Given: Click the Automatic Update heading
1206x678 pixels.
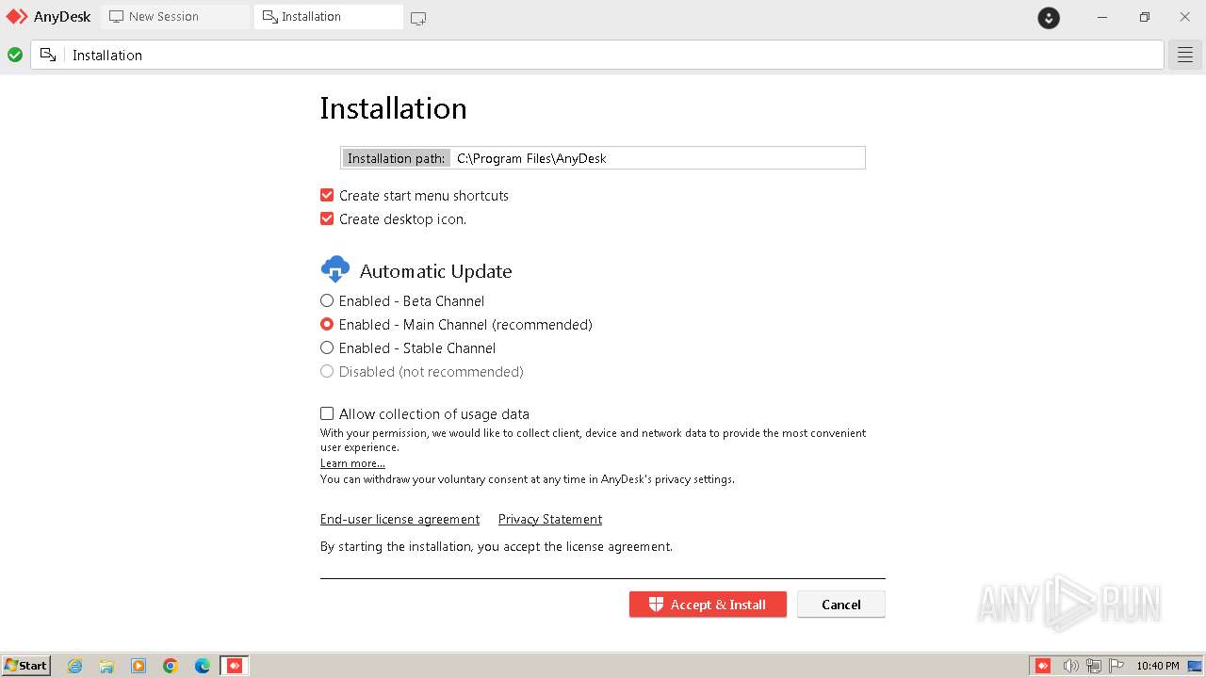Looking at the screenshot, I should pyautogui.click(x=435, y=271).
